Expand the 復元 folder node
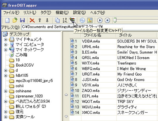 (x=6, y=112)
